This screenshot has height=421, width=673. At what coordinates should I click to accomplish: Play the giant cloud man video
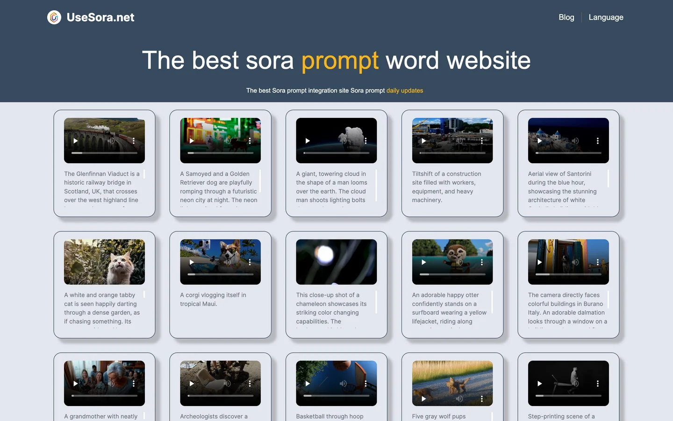click(x=308, y=141)
